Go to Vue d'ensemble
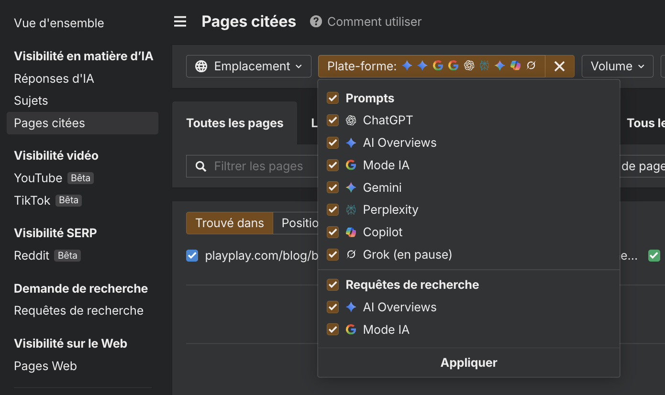This screenshot has width=665, height=395. tap(59, 23)
